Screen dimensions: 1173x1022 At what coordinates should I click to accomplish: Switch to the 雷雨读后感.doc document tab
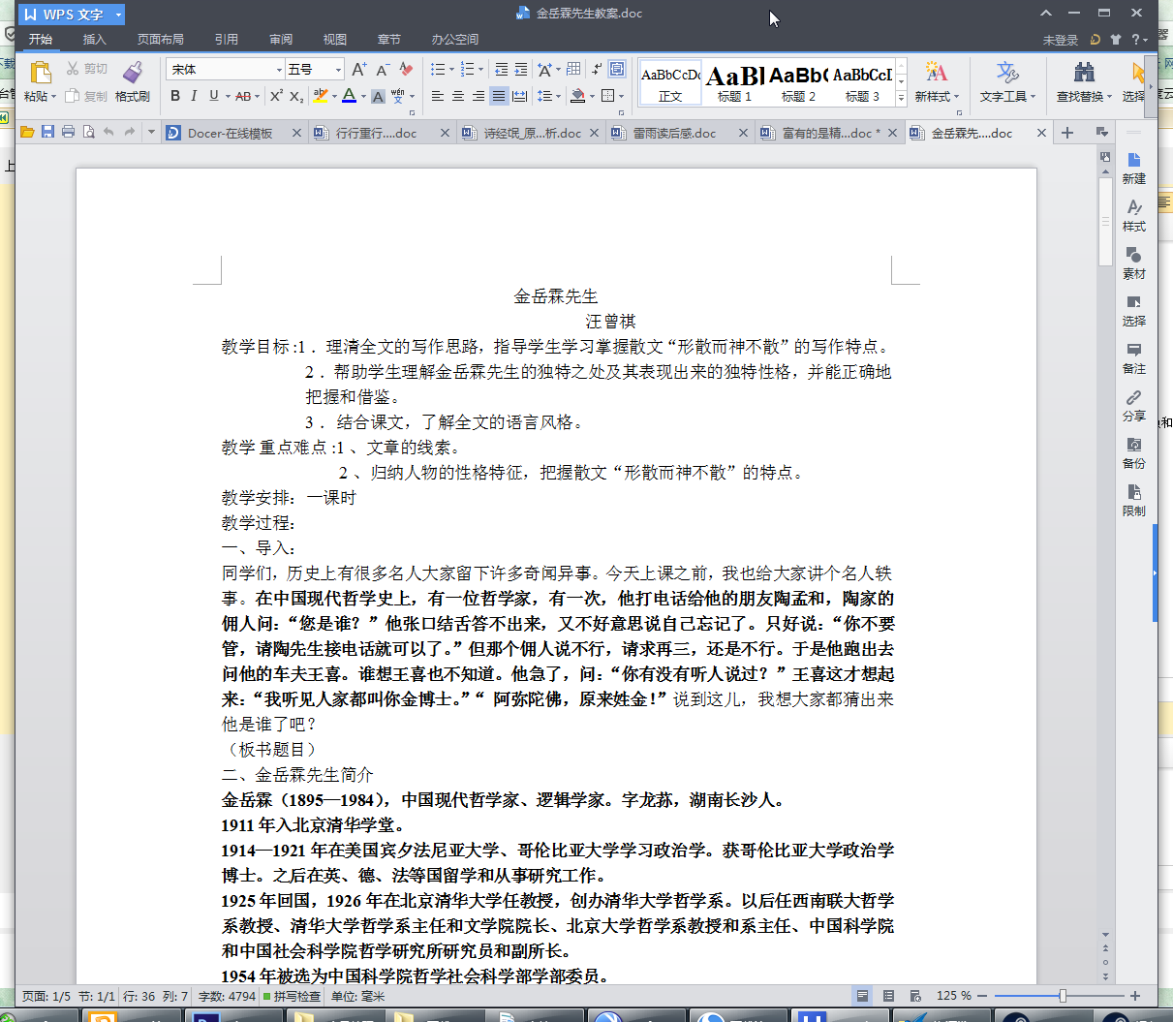coord(675,133)
